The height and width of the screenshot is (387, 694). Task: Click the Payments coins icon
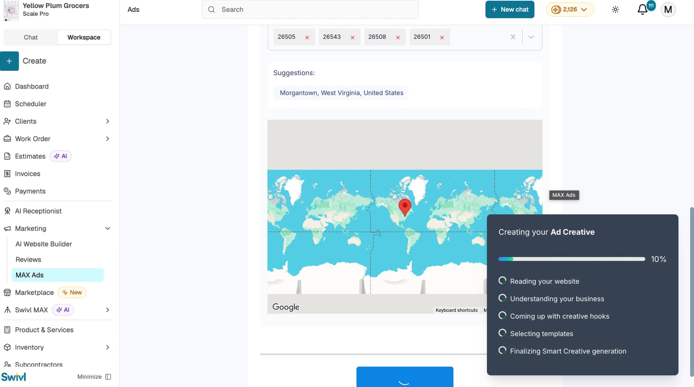(x=7, y=191)
